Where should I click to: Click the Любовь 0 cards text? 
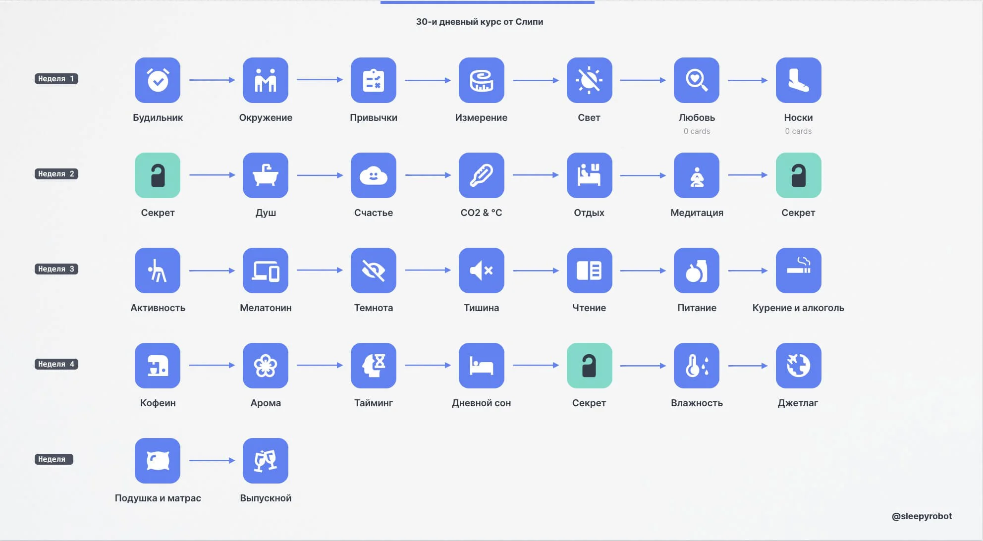[x=697, y=131]
